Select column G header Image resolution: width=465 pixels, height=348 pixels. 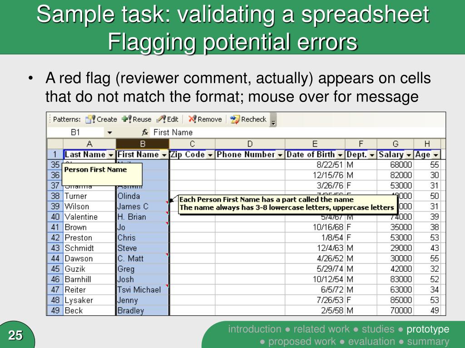pyautogui.click(x=396, y=144)
